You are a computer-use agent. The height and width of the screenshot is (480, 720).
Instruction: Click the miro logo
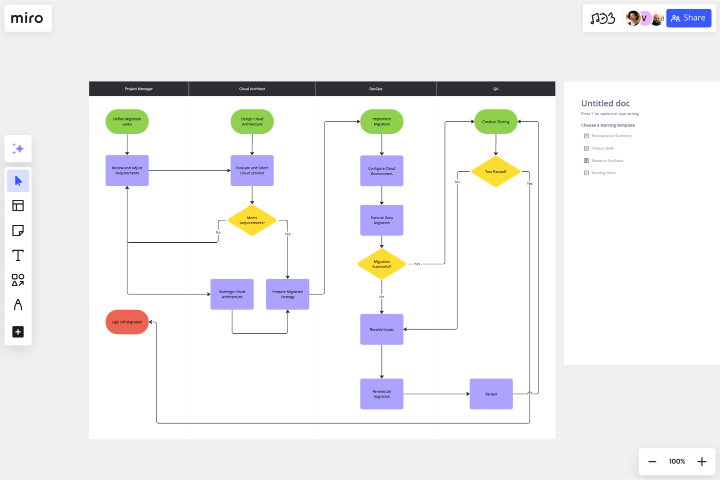click(x=27, y=18)
